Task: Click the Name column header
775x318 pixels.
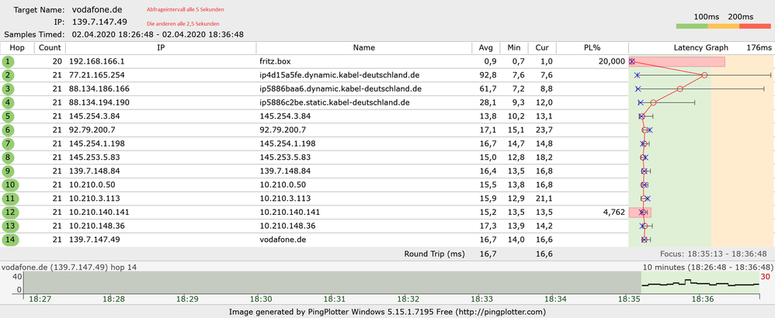Action: pyautogui.click(x=363, y=48)
